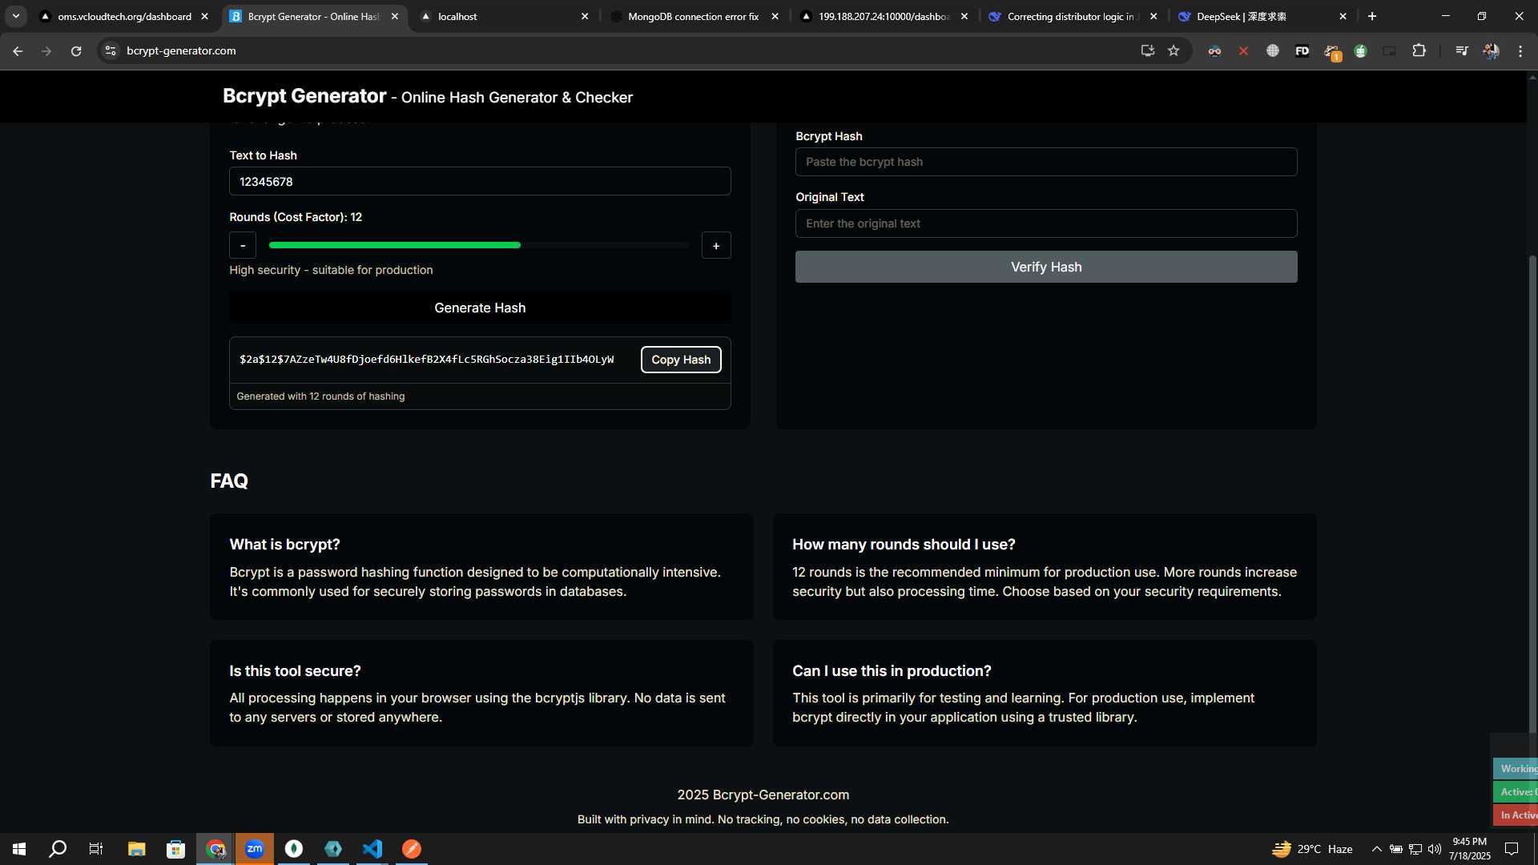Increase rounds with the plus button
The image size is (1538, 865).
tap(716, 245)
